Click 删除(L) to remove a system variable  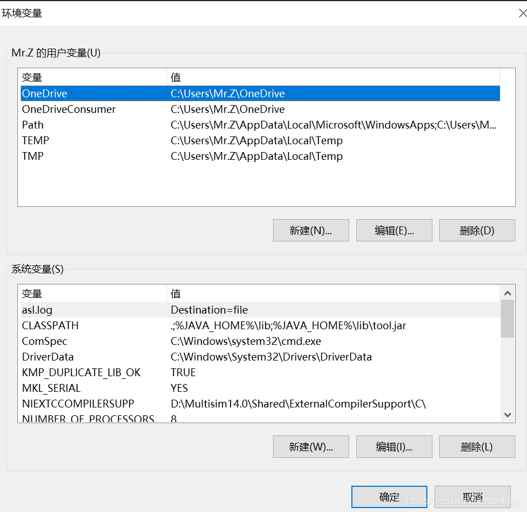(477, 446)
